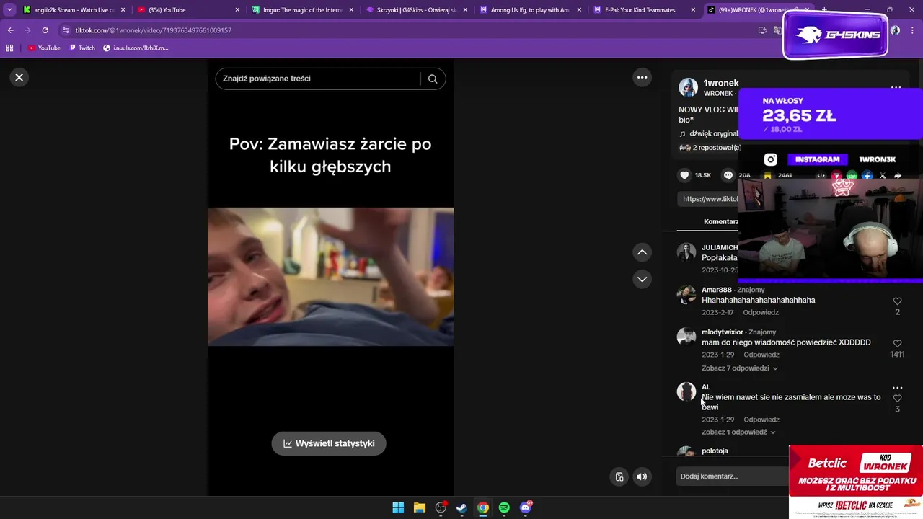Switch to Among Us lfg browser tab
The height and width of the screenshot is (519, 923).
pos(530,10)
